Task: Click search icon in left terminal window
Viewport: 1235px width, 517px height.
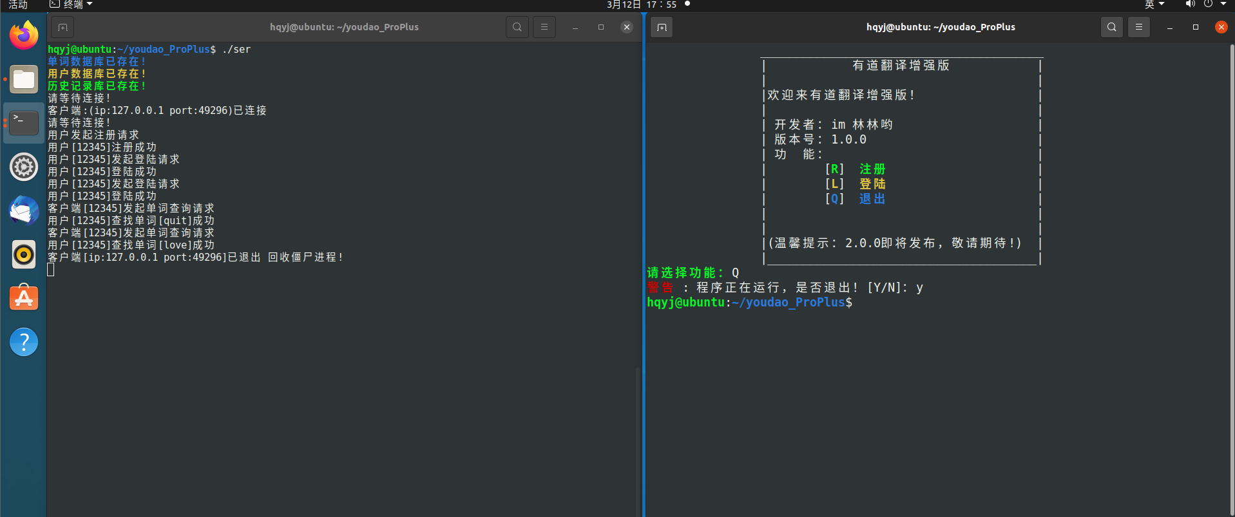Action: (x=517, y=27)
